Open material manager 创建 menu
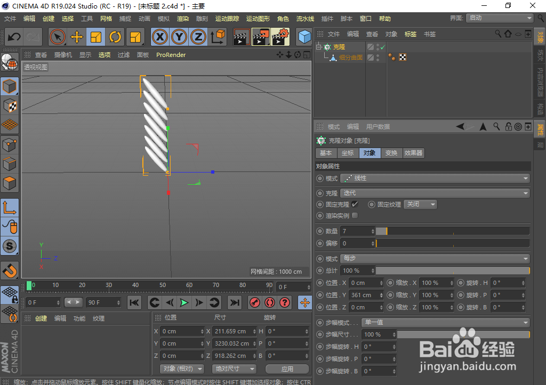The width and height of the screenshot is (546, 385). (41, 318)
